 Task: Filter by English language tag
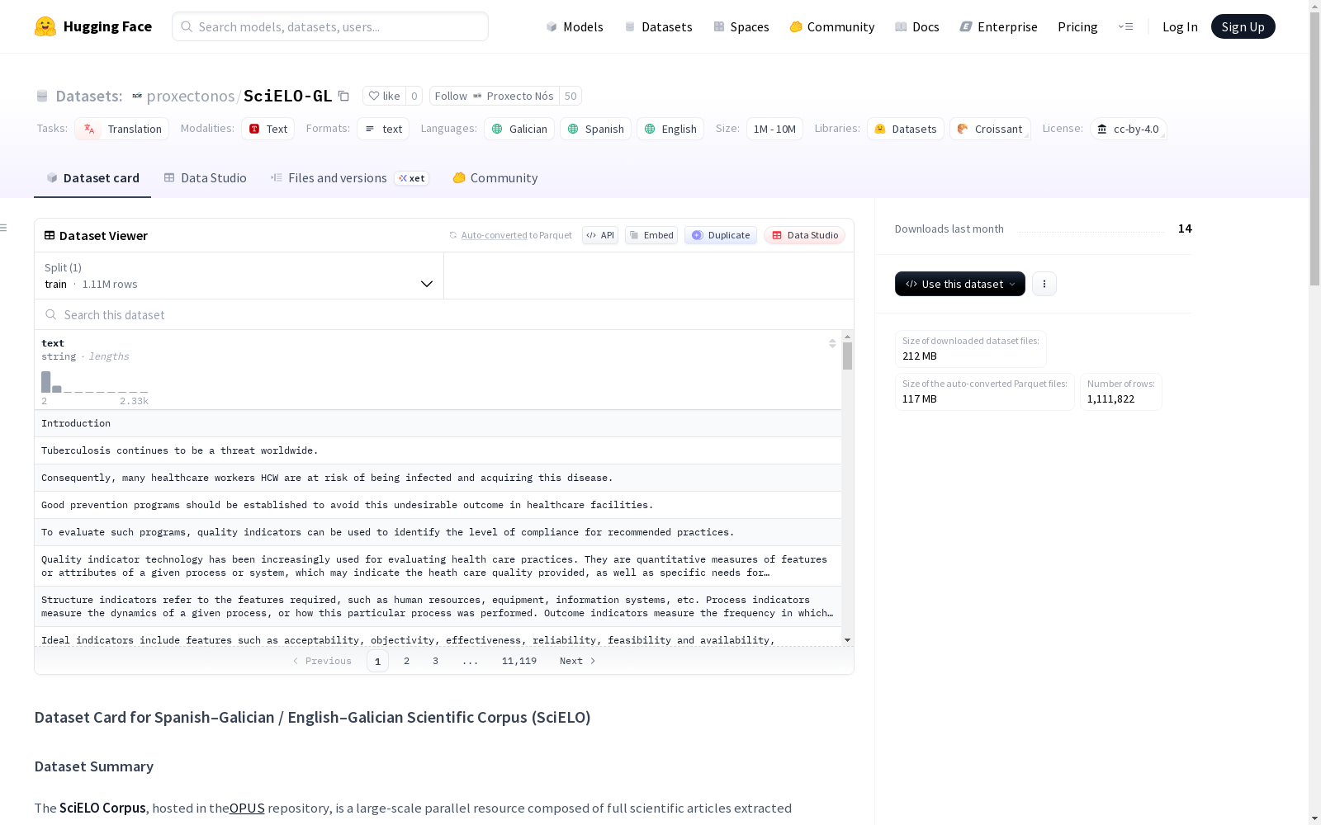coord(670,129)
